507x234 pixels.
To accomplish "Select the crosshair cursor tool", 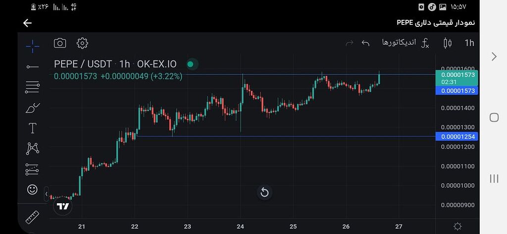I will [x=32, y=46].
